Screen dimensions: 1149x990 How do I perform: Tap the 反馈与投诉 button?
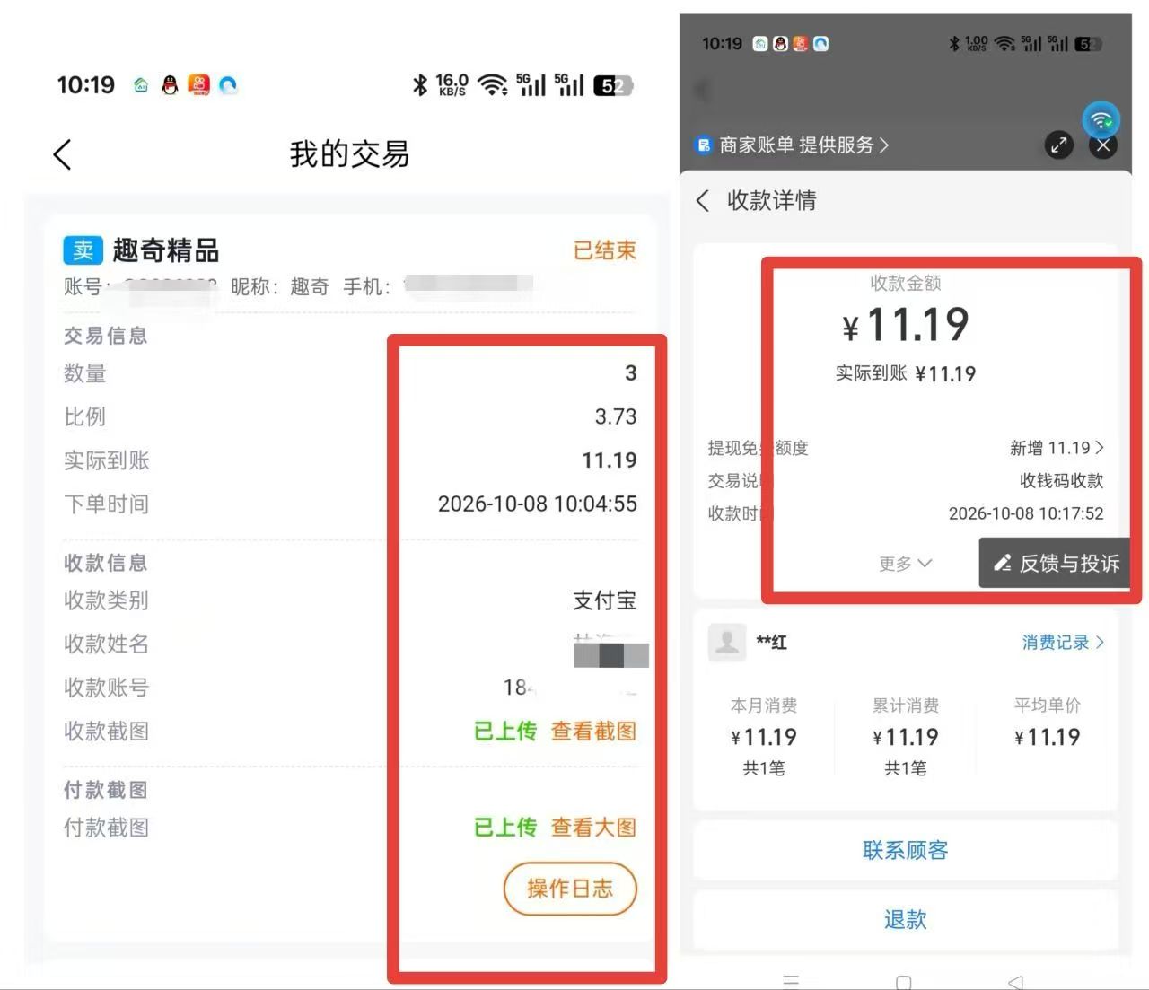(1056, 563)
